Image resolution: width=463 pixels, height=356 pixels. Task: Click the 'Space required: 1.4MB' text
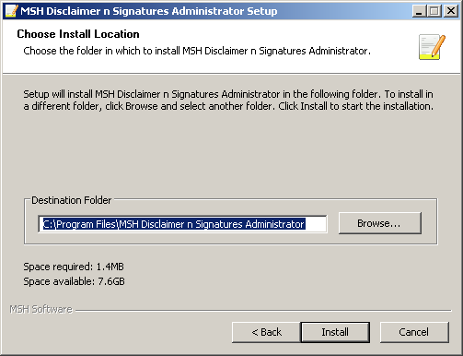point(74,267)
